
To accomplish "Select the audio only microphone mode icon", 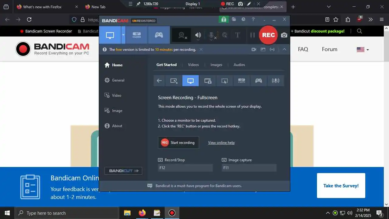I will pos(276,81).
